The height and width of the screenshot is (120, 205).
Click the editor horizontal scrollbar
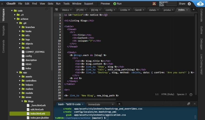coord(90,99)
